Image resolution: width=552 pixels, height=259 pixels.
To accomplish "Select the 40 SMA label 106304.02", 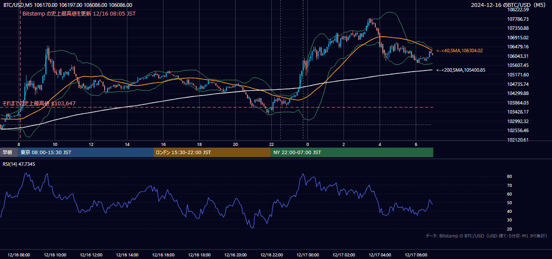I will pos(460,51).
